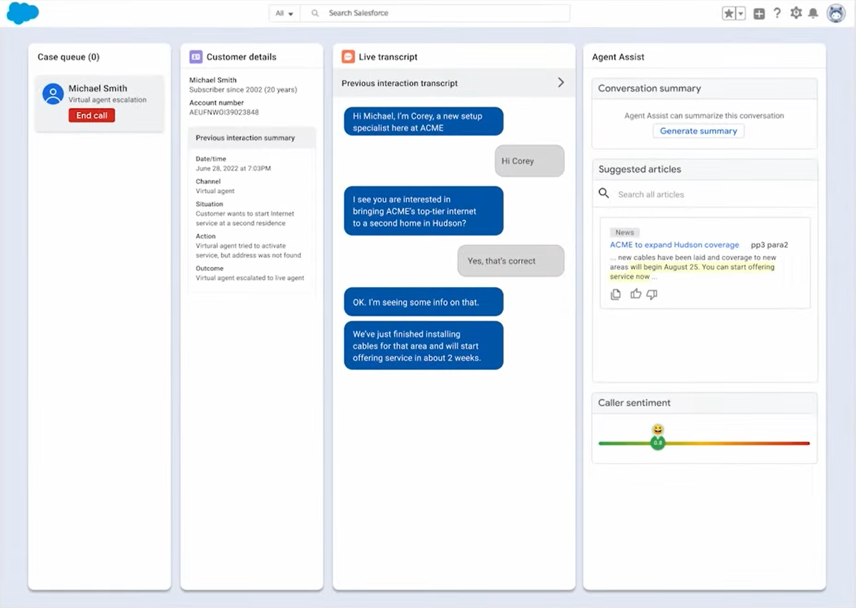Click Generate summary button
Viewport: 856px width, 608px height.
(x=698, y=131)
